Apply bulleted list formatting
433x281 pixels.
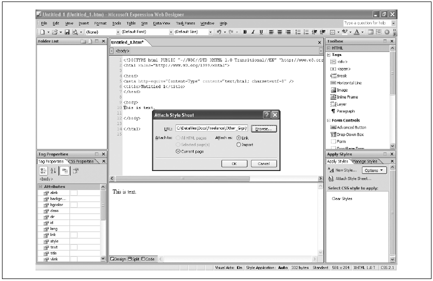coord(306,32)
